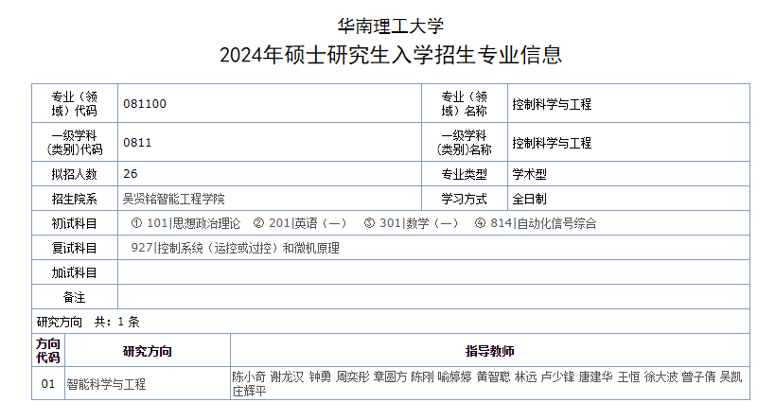Click the 一级学科(类别)代码 label

pyautogui.click(x=75, y=142)
